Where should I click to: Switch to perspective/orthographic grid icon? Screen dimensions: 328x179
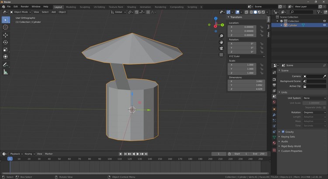pos(222,55)
